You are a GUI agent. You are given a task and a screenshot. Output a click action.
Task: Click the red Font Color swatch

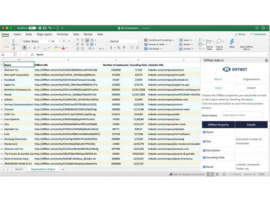pyautogui.click(x=63, y=48)
